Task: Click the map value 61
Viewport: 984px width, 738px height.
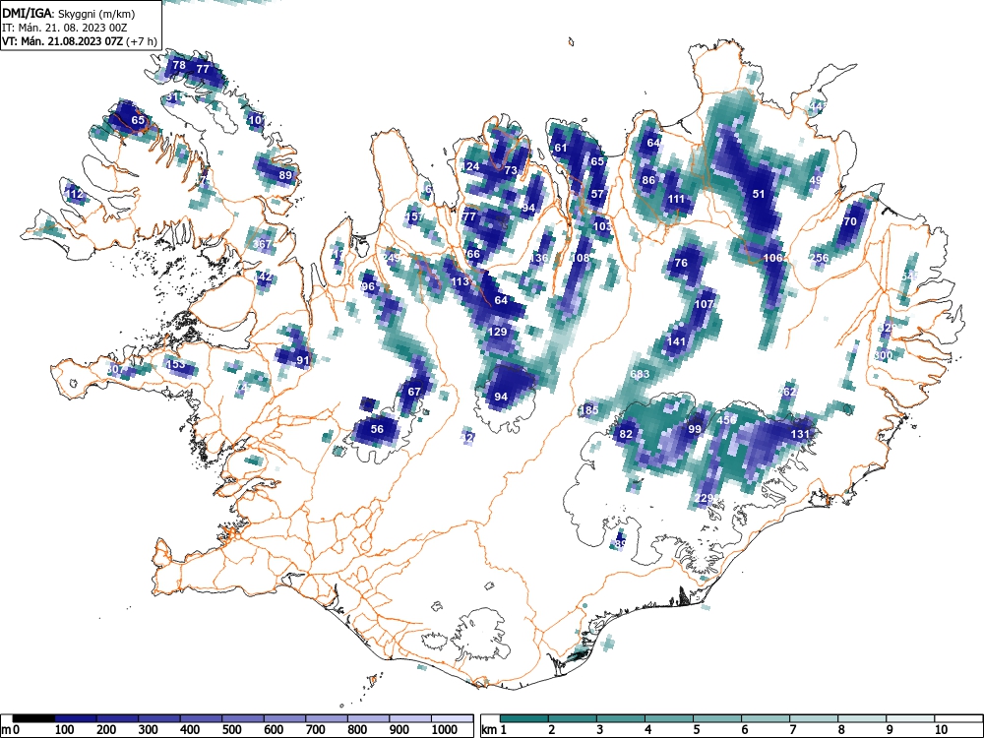Action: [x=561, y=149]
